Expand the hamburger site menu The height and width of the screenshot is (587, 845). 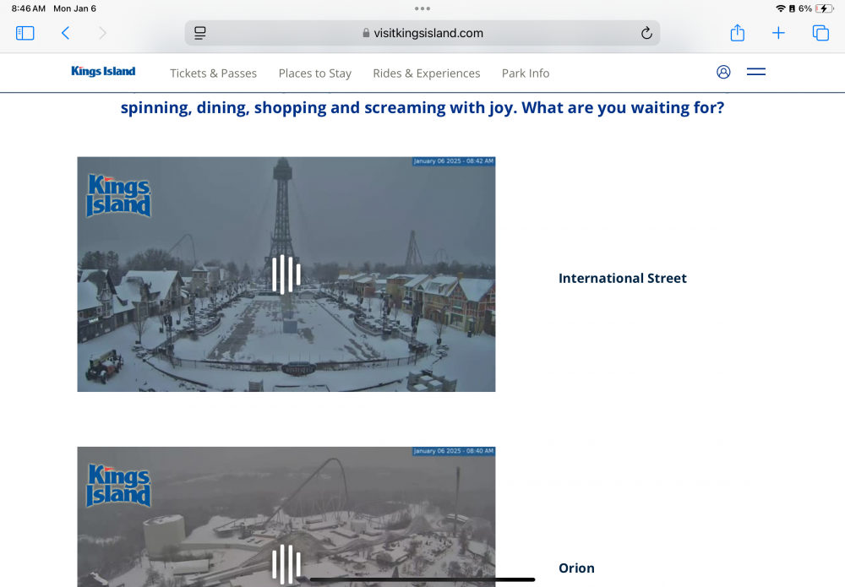(756, 72)
